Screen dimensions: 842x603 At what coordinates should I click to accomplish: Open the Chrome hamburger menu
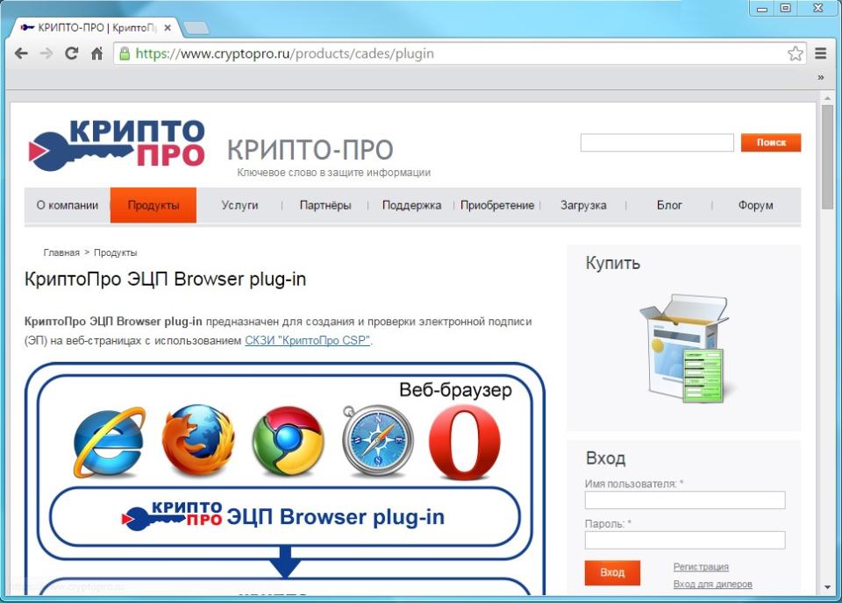pos(821,53)
